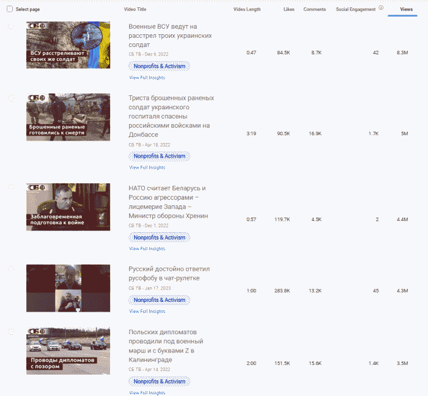The width and height of the screenshot is (428, 396).
Task: Click the 'Заблаговременная подготовка к войне' video thumbnail
Action: tap(68, 207)
